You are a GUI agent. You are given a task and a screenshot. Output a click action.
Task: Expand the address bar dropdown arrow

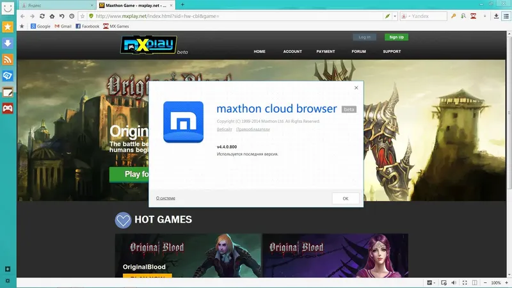click(395, 16)
